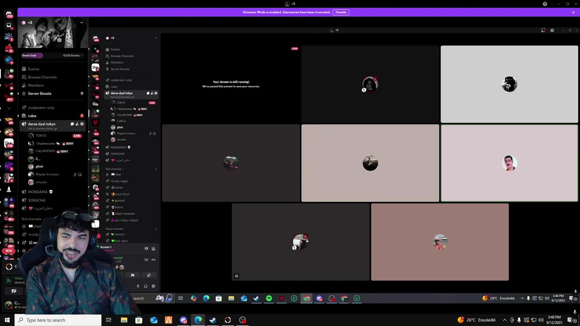Expand the inner preview server header chevron
This screenshot has height=326, width=580.
(x=155, y=38)
